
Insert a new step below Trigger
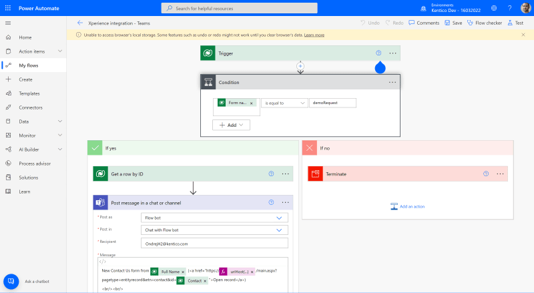pyautogui.click(x=300, y=66)
